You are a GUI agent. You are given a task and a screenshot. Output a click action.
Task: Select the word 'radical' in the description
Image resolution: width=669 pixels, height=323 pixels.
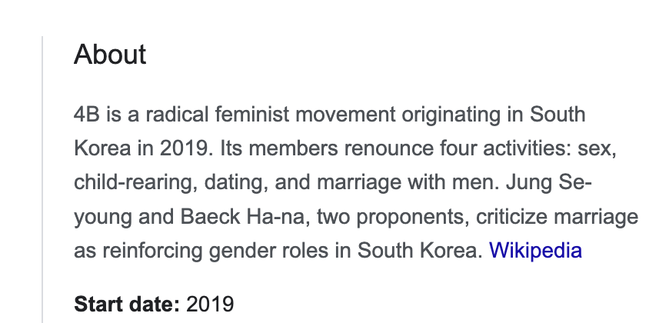click(177, 115)
